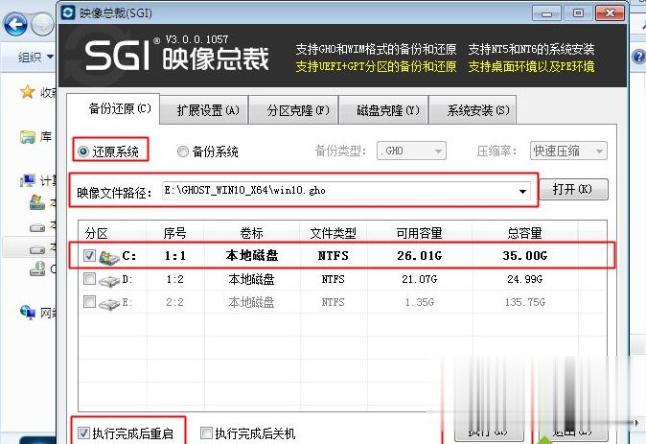Viewport: 646px width, 444px height.
Task: Switch to the 扩展设置(A) tab
Action: [204, 110]
